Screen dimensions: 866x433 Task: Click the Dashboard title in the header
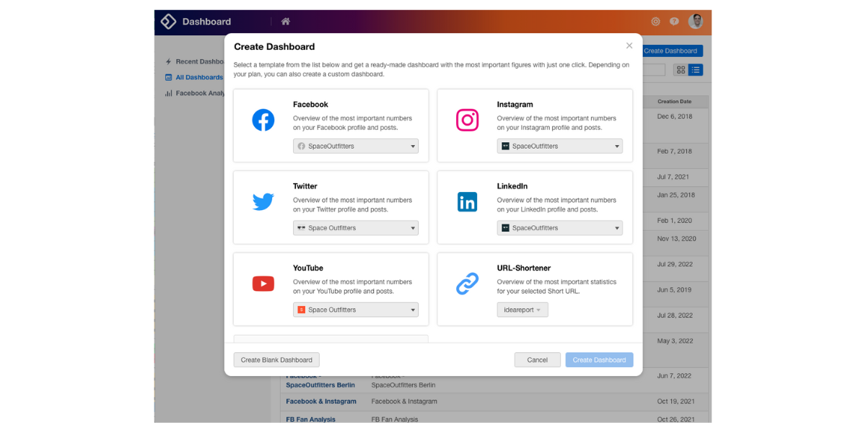[x=206, y=22]
